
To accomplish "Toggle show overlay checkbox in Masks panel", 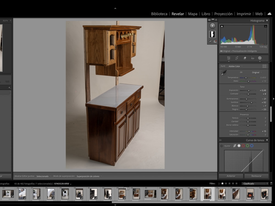I will (x=210, y=41).
